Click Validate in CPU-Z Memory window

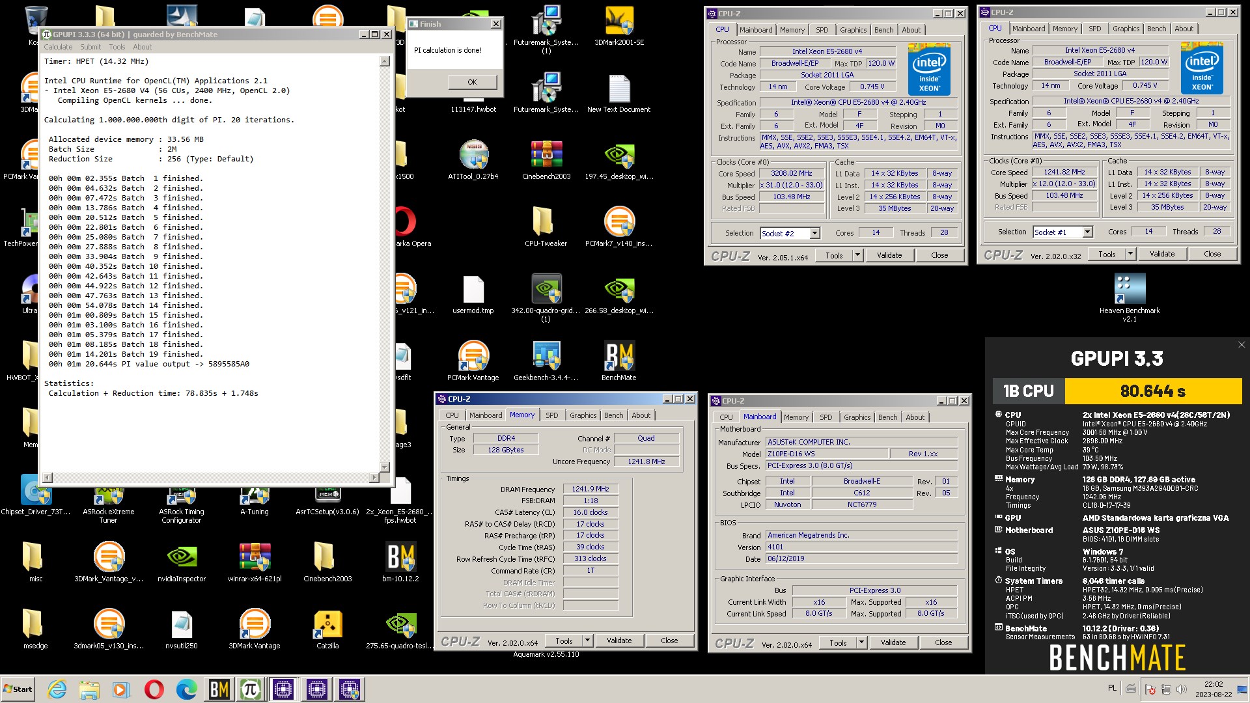(x=619, y=641)
